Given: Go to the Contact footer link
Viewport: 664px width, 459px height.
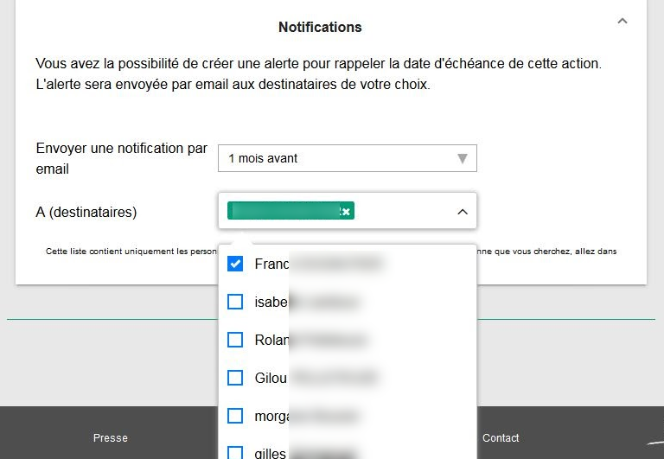Looking at the screenshot, I should pos(501,438).
